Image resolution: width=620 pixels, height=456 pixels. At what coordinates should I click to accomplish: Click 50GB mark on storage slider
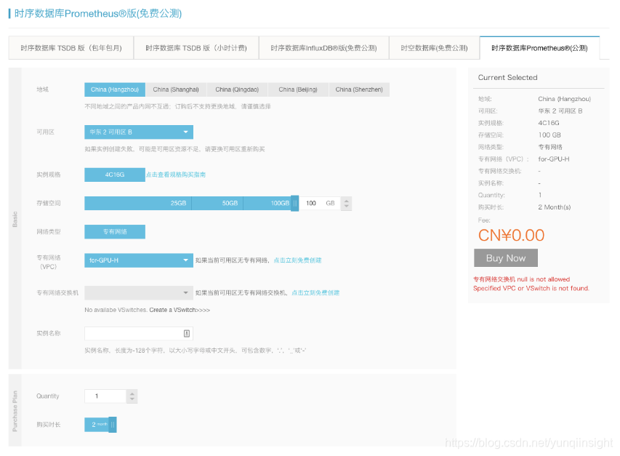coord(230,203)
